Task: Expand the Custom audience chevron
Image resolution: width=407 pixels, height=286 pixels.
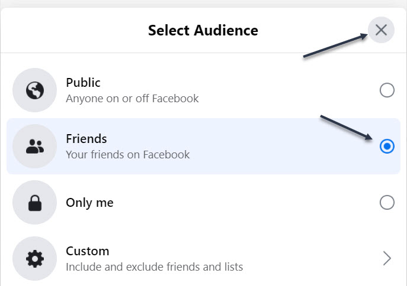Action: (387, 258)
